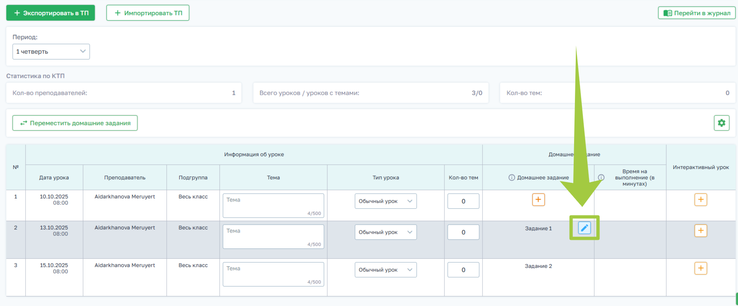738x306 pixels.
Task: Add interactive lesson for row 3
Action: (x=700, y=268)
